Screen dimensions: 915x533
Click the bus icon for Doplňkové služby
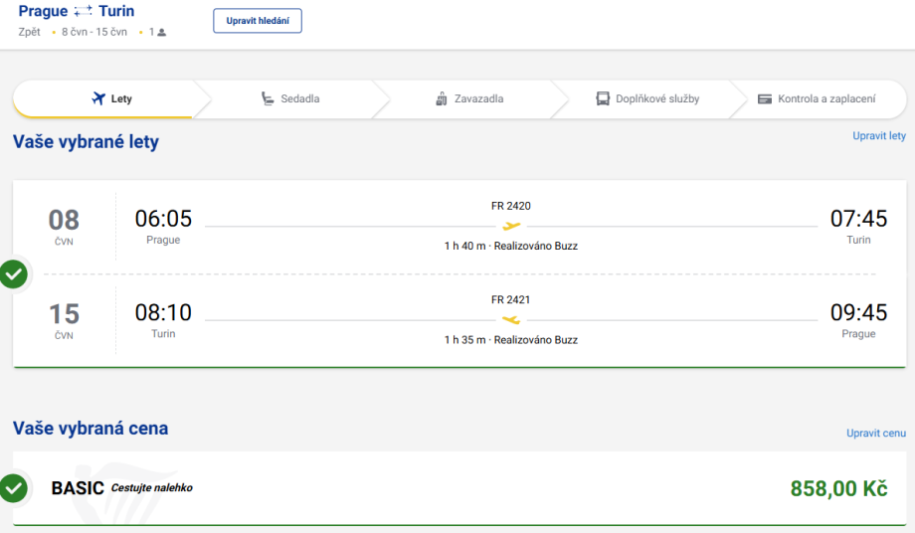pyautogui.click(x=603, y=98)
